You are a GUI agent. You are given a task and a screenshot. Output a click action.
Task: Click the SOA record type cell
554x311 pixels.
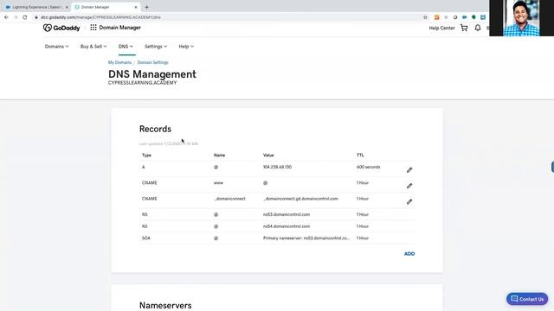tap(146, 238)
